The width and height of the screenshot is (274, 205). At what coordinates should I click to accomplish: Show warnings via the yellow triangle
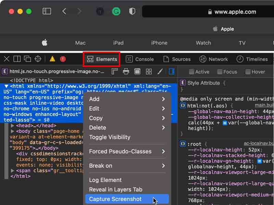tap(52, 59)
